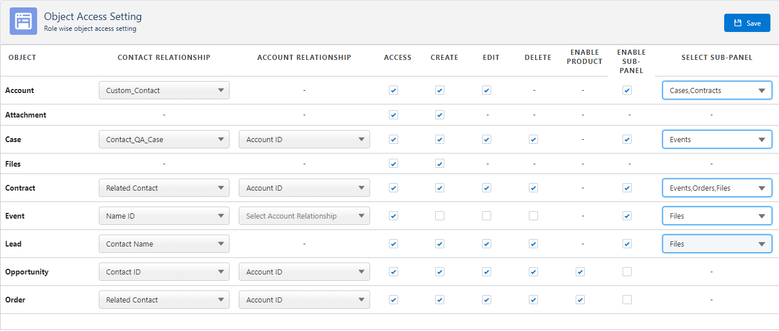The width and height of the screenshot is (779, 331).
Task: Uncheck Enable Sub-Panel for Account
Action: click(627, 90)
